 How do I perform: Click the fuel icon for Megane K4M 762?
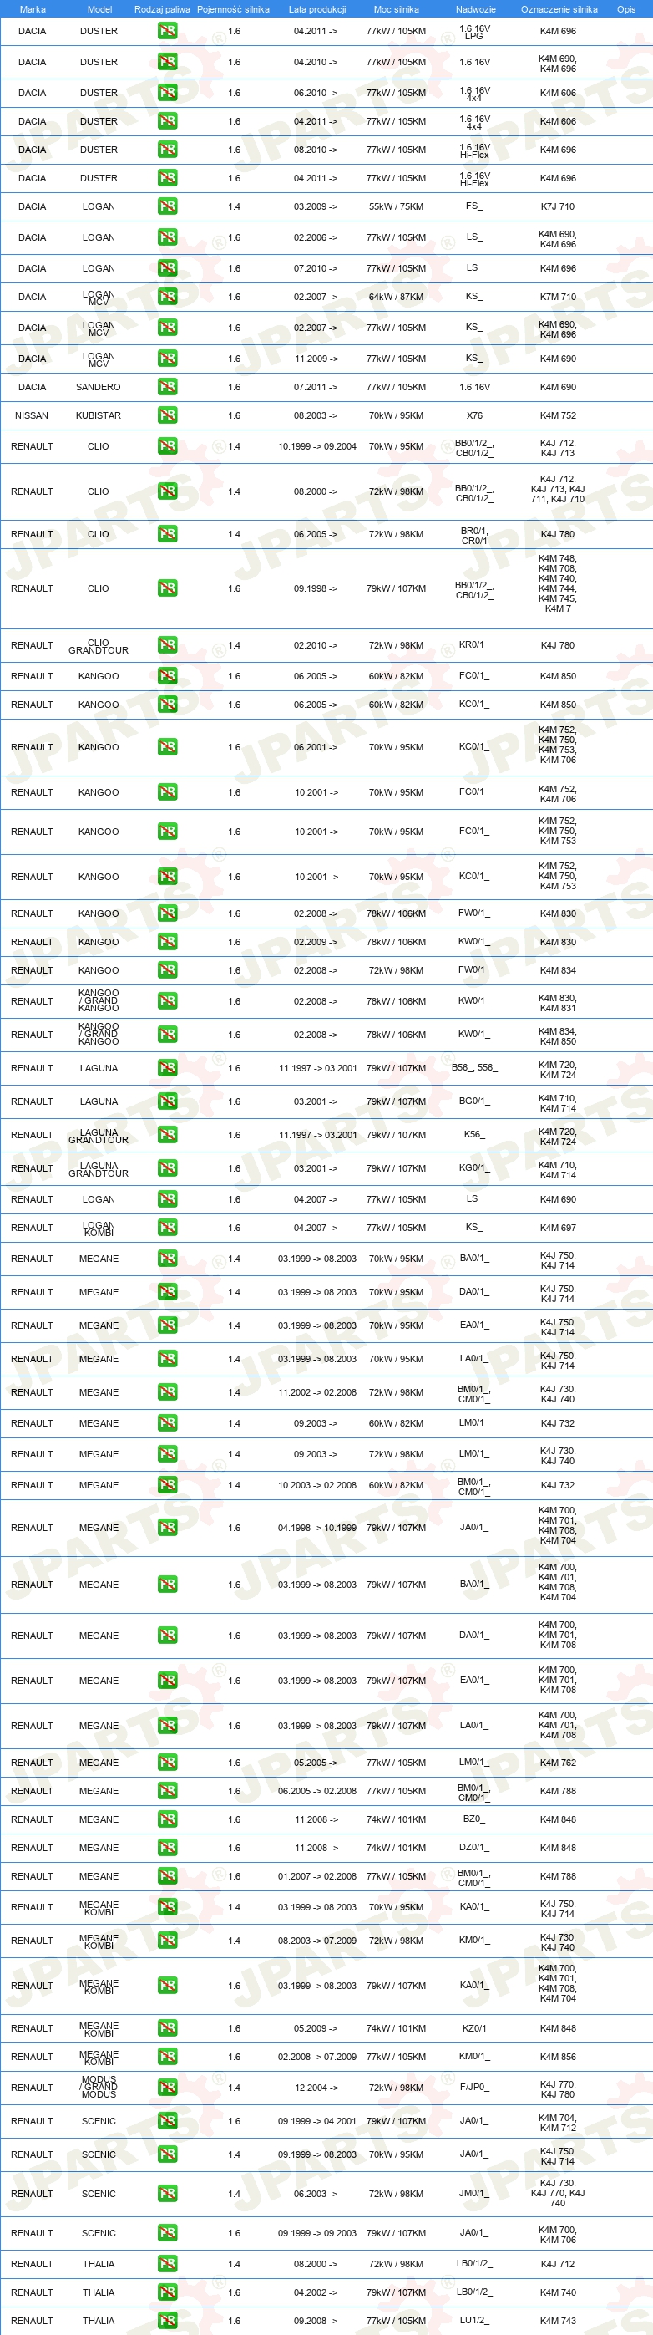coord(168,1763)
